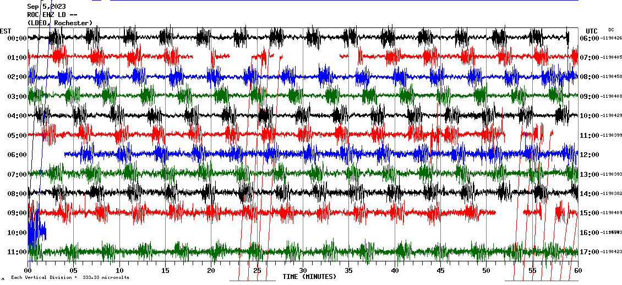Click the 10:00 UTC time label
The width and height of the screenshot is (622, 285).
click(x=590, y=115)
